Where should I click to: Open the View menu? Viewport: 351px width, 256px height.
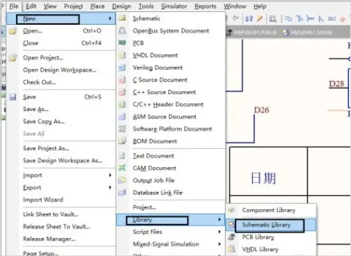50,6
